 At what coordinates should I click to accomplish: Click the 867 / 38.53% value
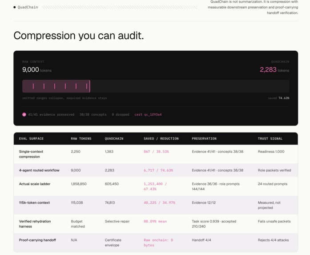[x=156, y=152]
